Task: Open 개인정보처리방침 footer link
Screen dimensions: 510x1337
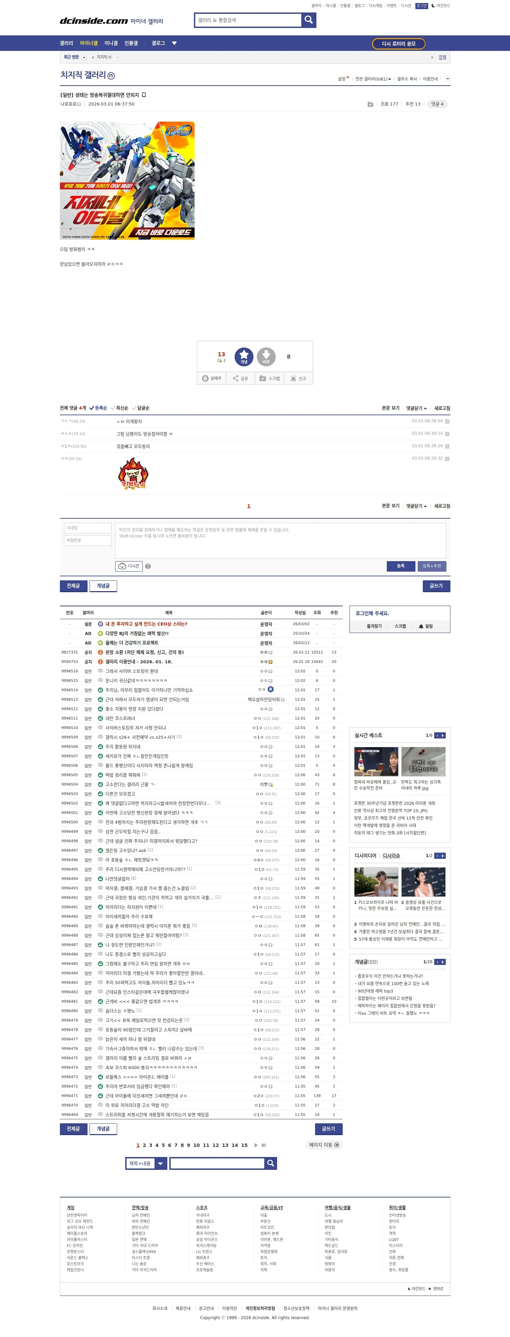Action: [x=260, y=1308]
